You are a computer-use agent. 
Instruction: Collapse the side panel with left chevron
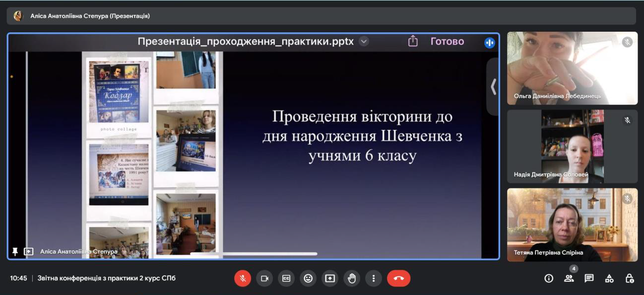point(493,87)
